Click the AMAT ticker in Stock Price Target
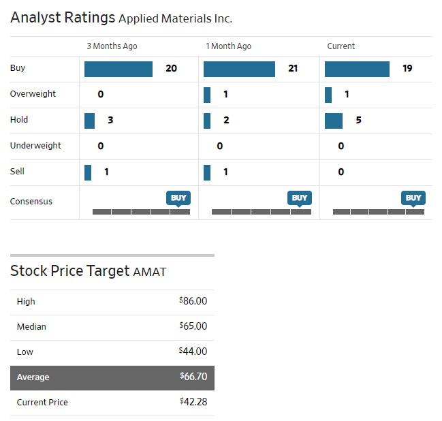The height and width of the screenshot is (421, 442). point(149,272)
